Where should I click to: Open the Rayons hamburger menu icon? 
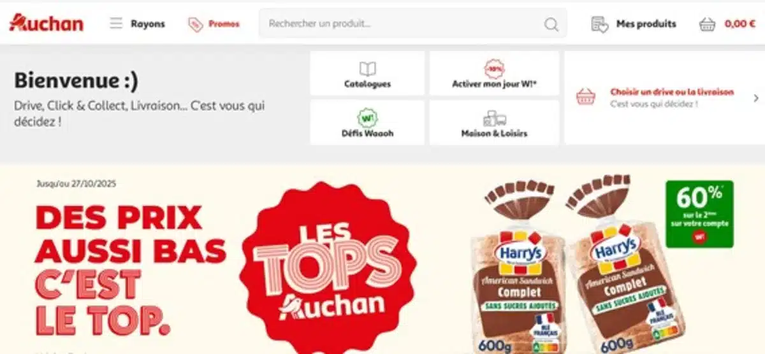[116, 24]
